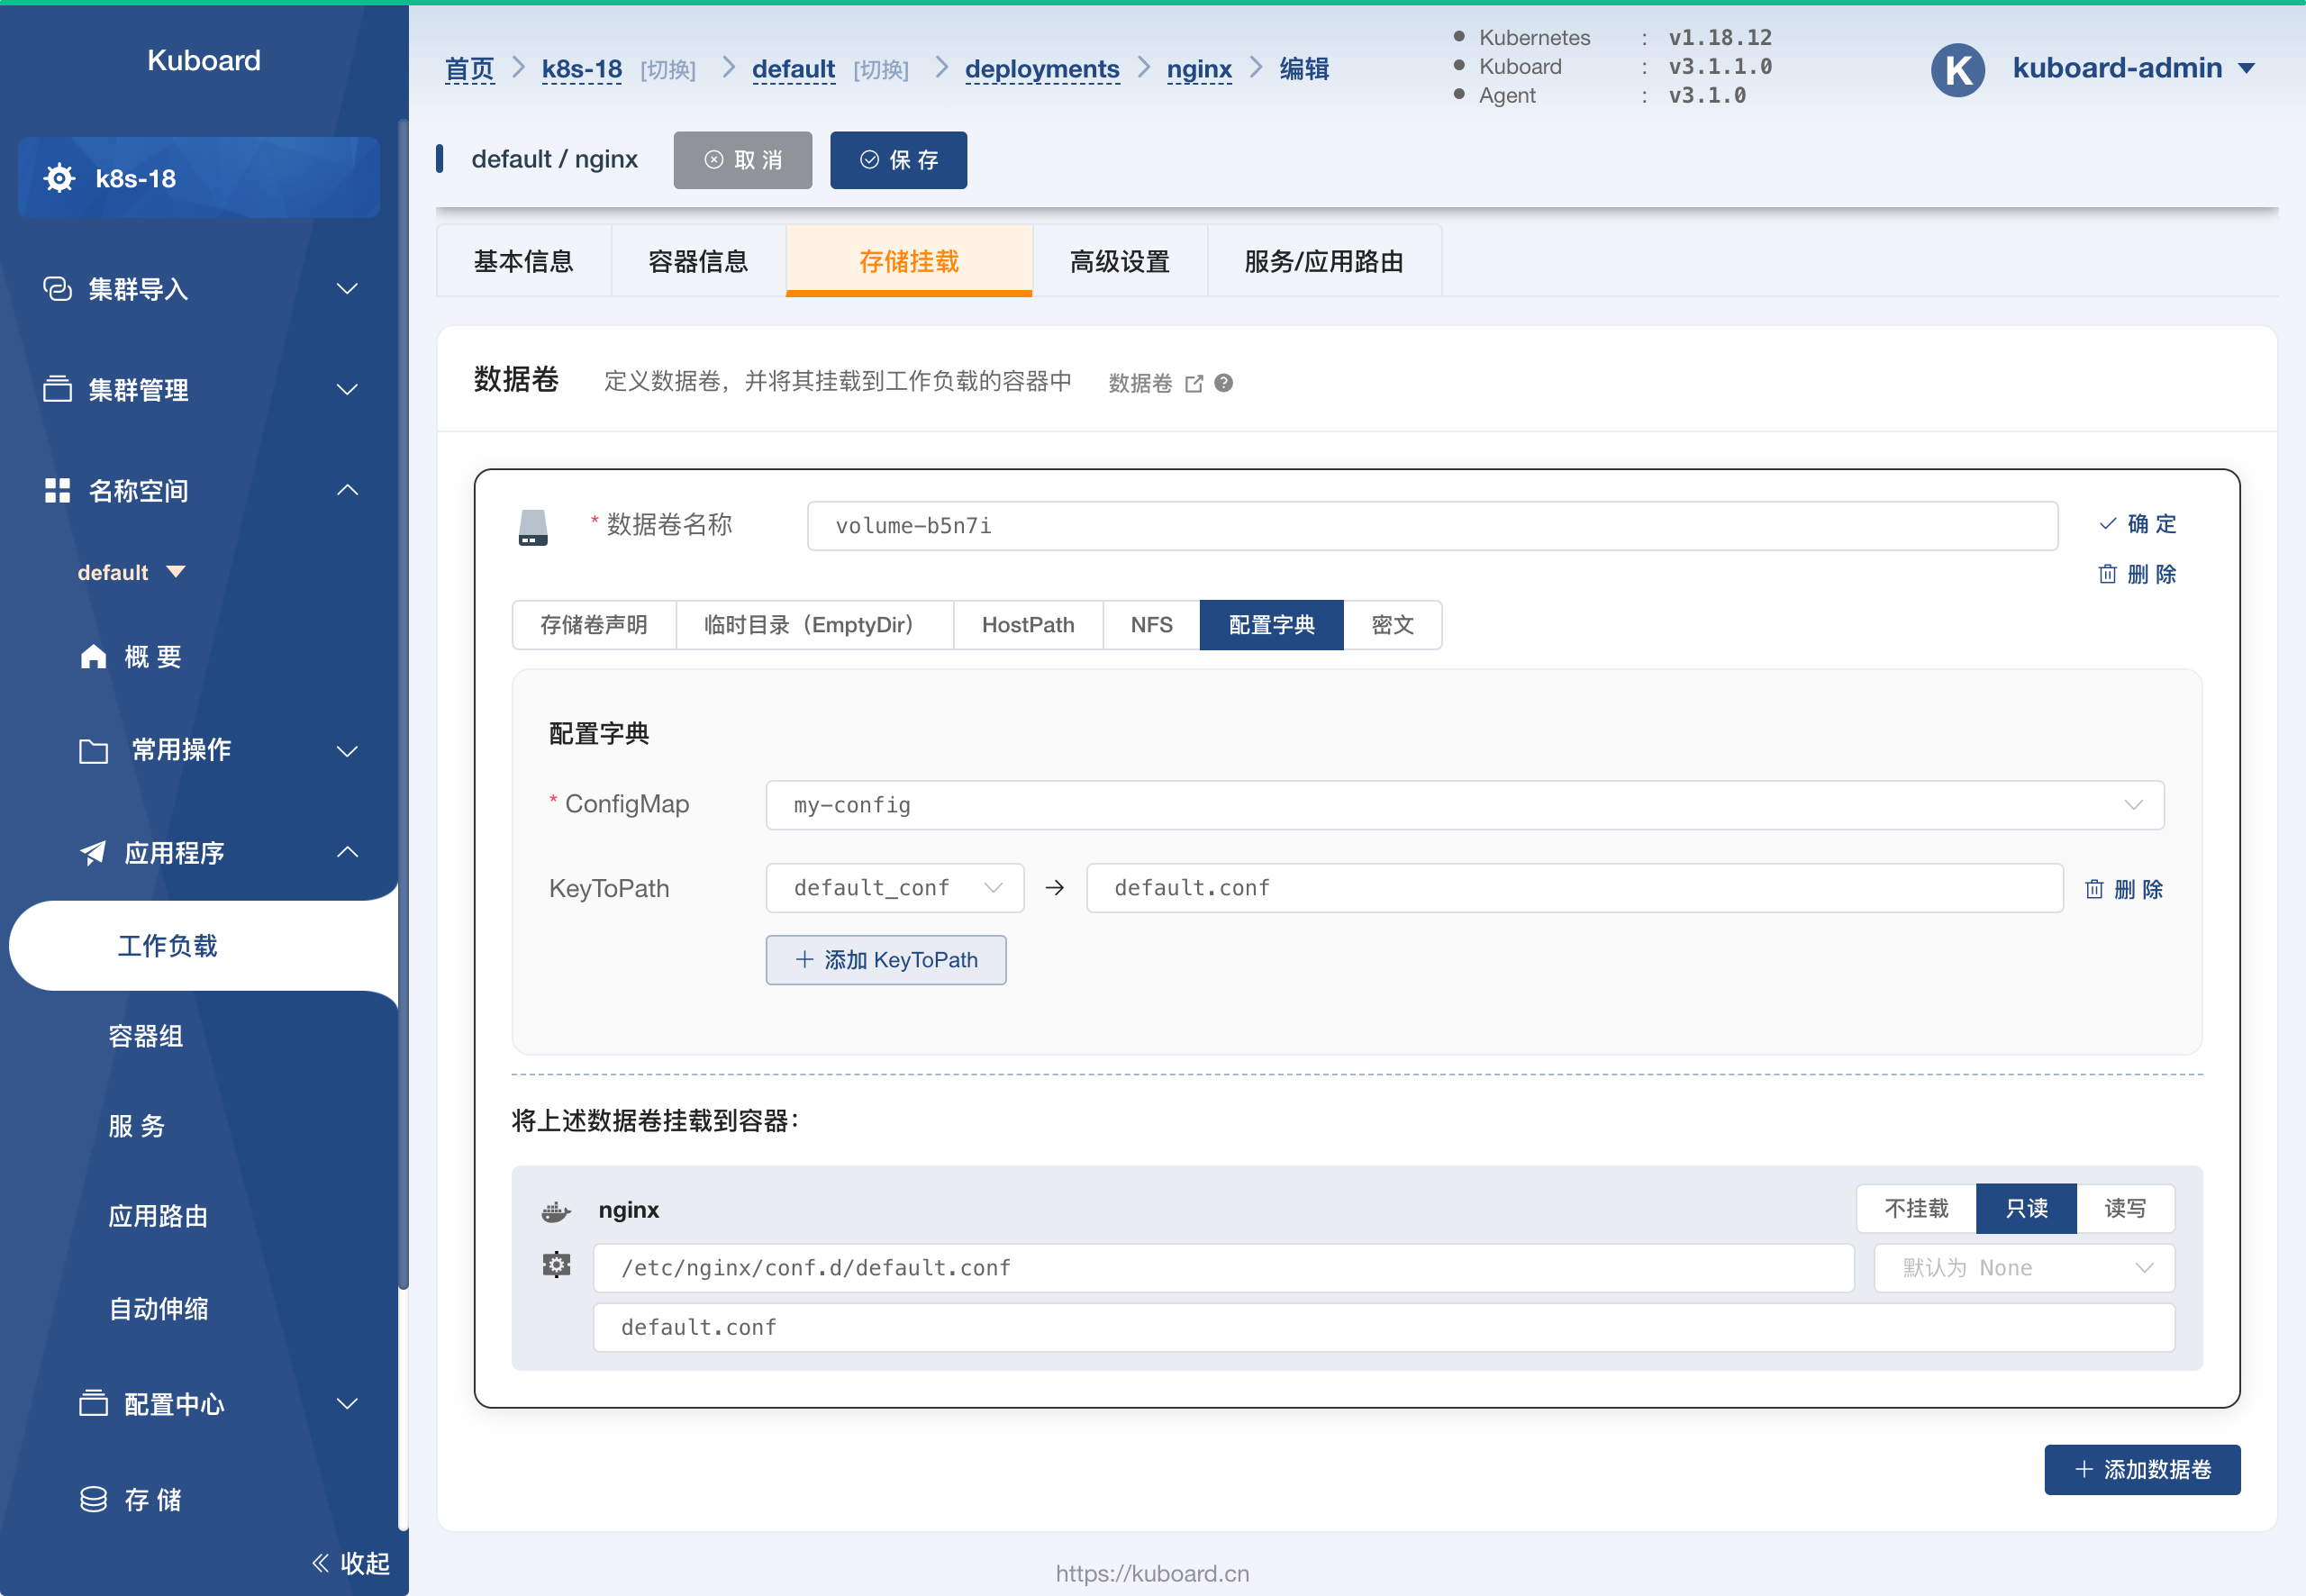Add a new KeyToPath entry
This screenshot has width=2306, height=1596.
885,960
